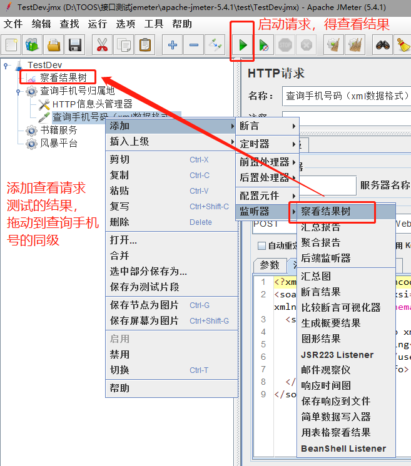Expand the 后置处理器 submenu
411x466 pixels.
pos(268,178)
